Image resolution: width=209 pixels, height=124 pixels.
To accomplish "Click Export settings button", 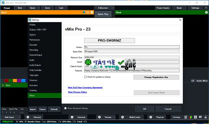I will pos(43,109).
